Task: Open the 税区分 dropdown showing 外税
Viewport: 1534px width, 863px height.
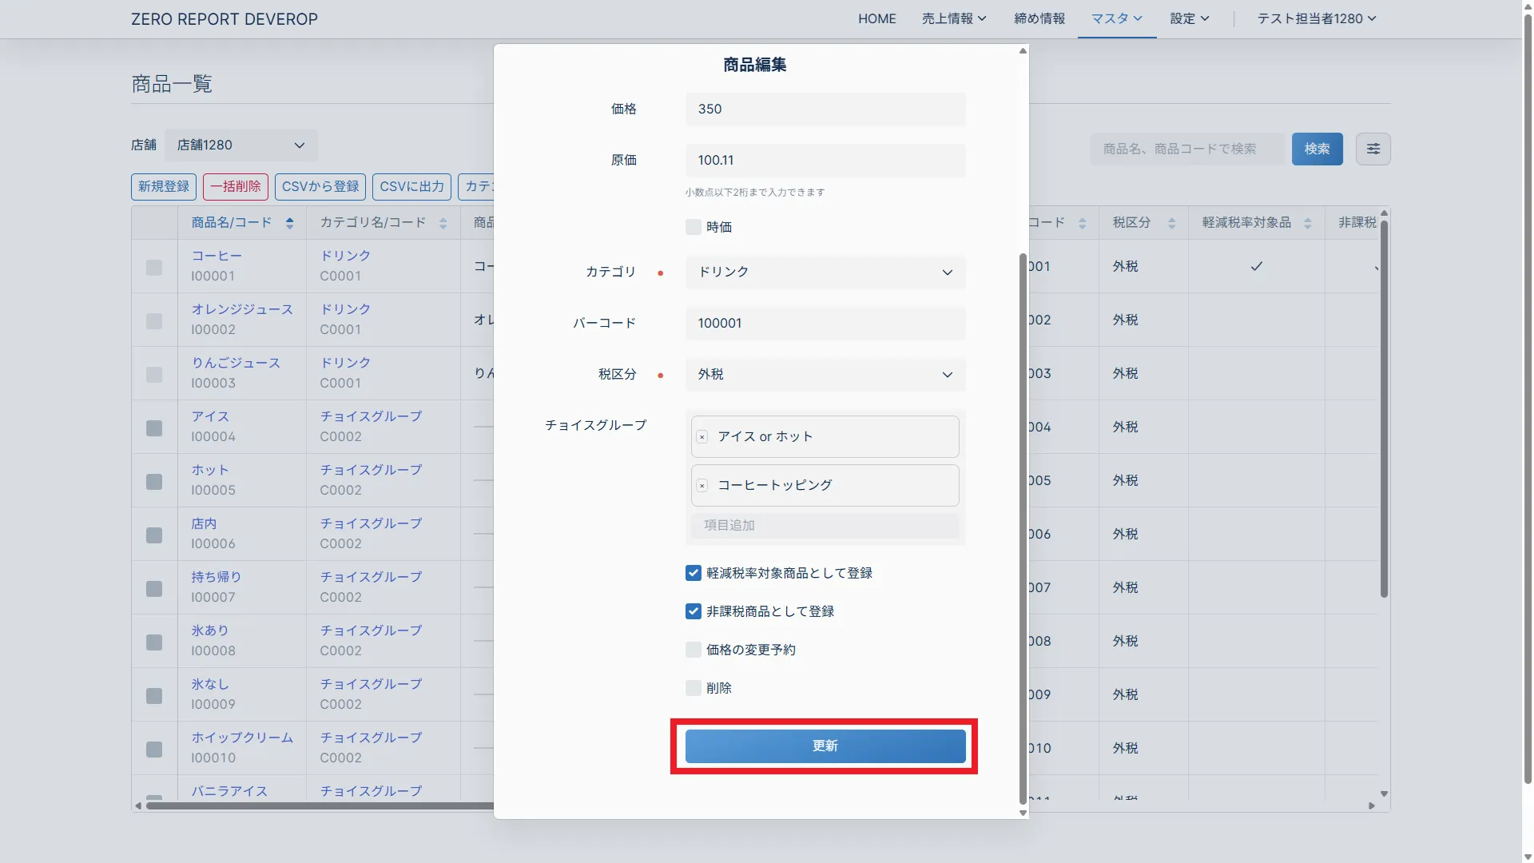Action: point(825,375)
